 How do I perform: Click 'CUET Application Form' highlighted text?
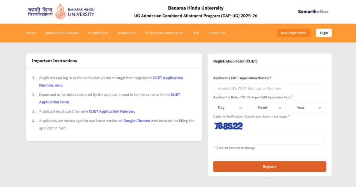pyautogui.click(x=110, y=98)
